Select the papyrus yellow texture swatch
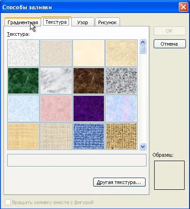Viewport: 190px width, 209px height. click(23, 136)
